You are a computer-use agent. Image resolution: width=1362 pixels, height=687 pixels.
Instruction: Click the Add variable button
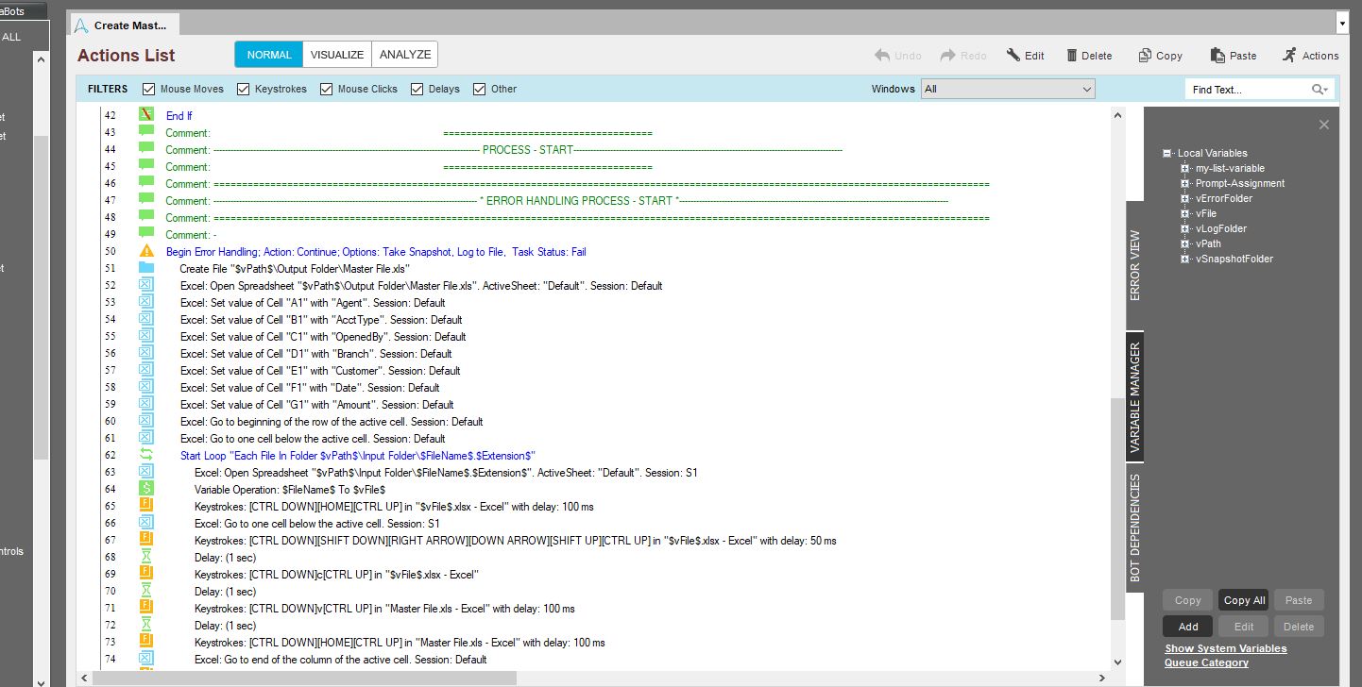tap(1188, 626)
